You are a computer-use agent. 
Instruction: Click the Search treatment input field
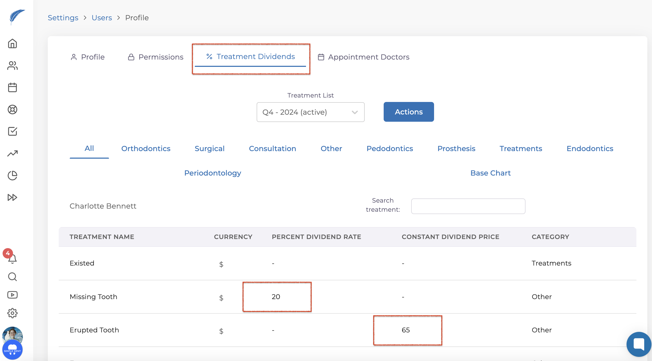coord(468,206)
